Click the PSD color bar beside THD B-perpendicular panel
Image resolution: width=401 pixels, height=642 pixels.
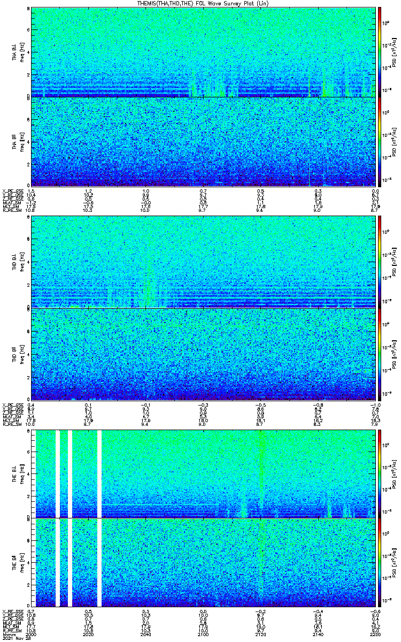click(x=379, y=261)
